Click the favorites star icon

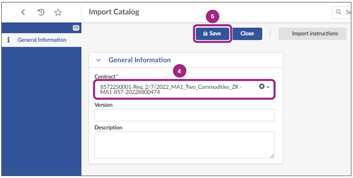[x=58, y=12]
